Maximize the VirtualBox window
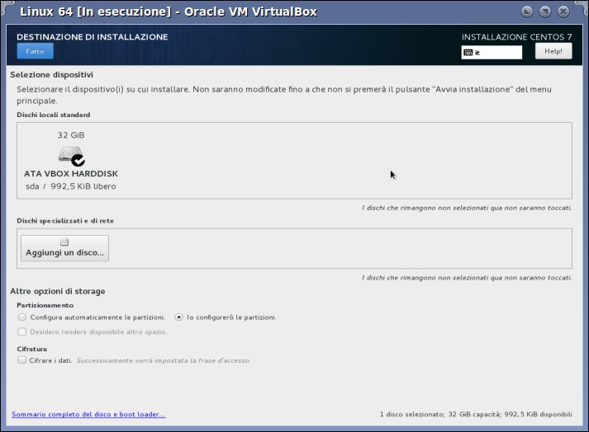Image resolution: width=589 pixels, height=432 pixels. click(x=545, y=12)
